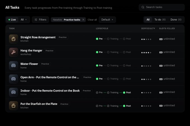Click the search magnifier icon
Screen dimensions: 190x126
pos(143,7)
